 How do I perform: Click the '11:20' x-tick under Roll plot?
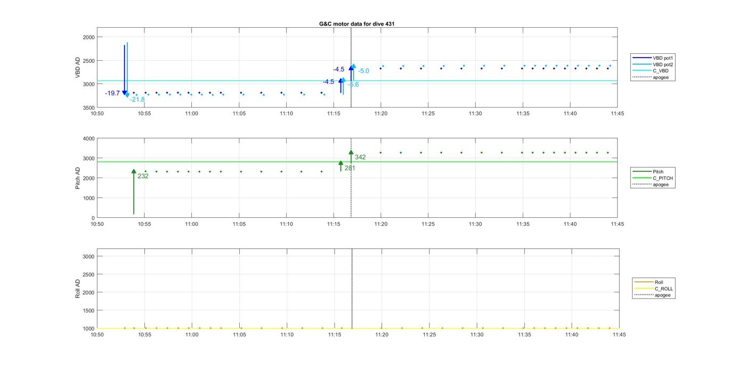click(x=382, y=335)
